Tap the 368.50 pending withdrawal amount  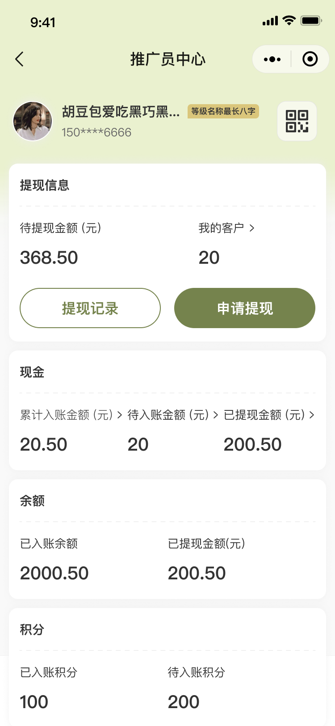49,257
